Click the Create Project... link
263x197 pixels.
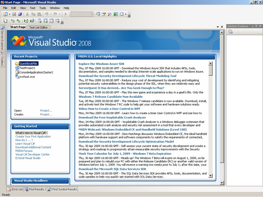point(46,114)
